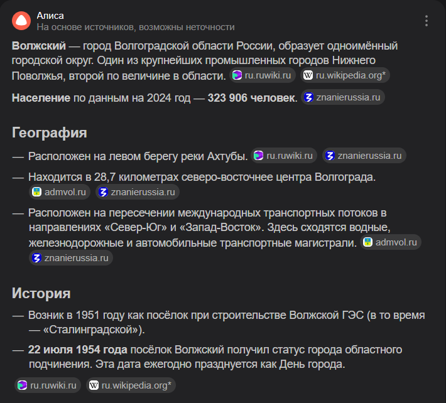Image resolution: width=446 pixels, height=403 pixels.
Task: Open znanierussia.ru source on the Ахтуба line
Action: (x=364, y=156)
